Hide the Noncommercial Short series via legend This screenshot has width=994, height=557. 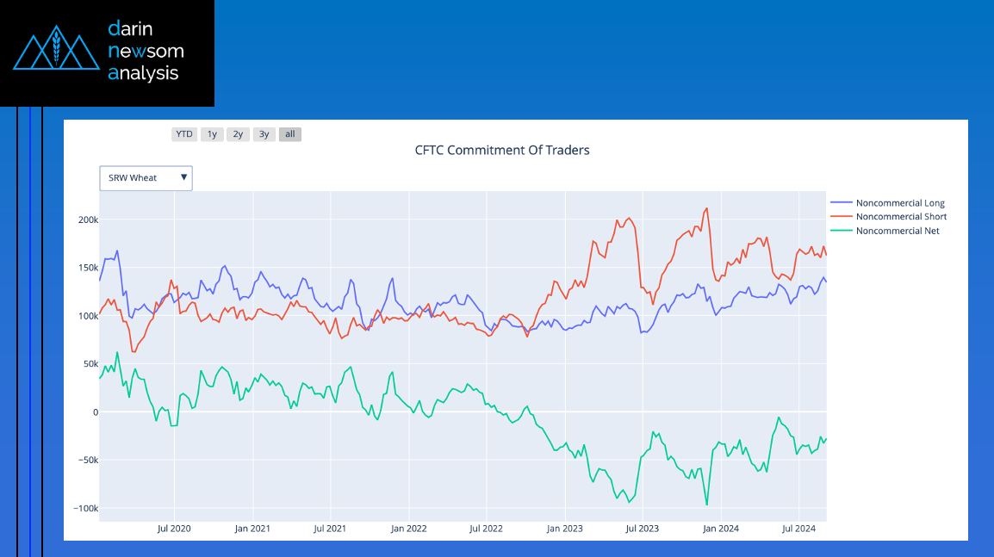point(901,217)
